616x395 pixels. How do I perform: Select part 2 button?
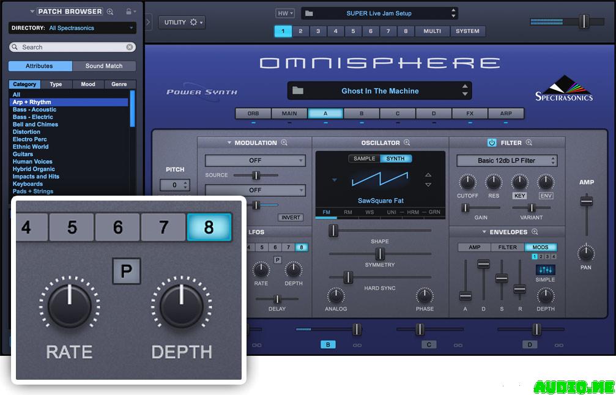pos(300,31)
